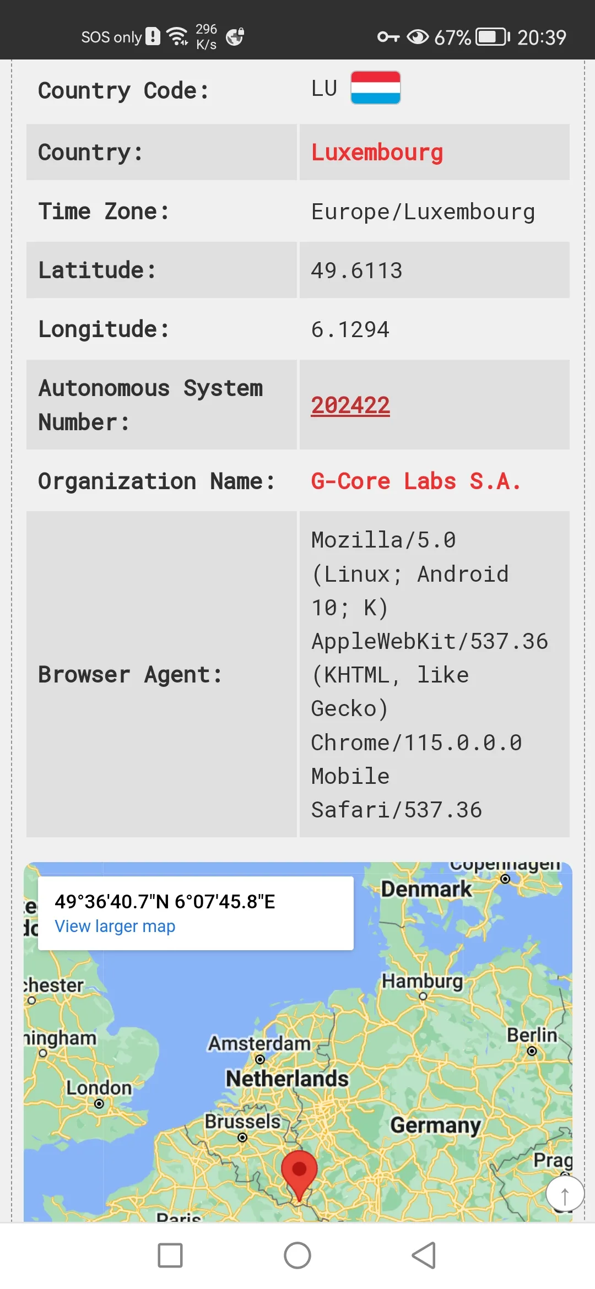This screenshot has height=1289, width=595.
Task: Select the Organization Name label
Action: point(156,481)
